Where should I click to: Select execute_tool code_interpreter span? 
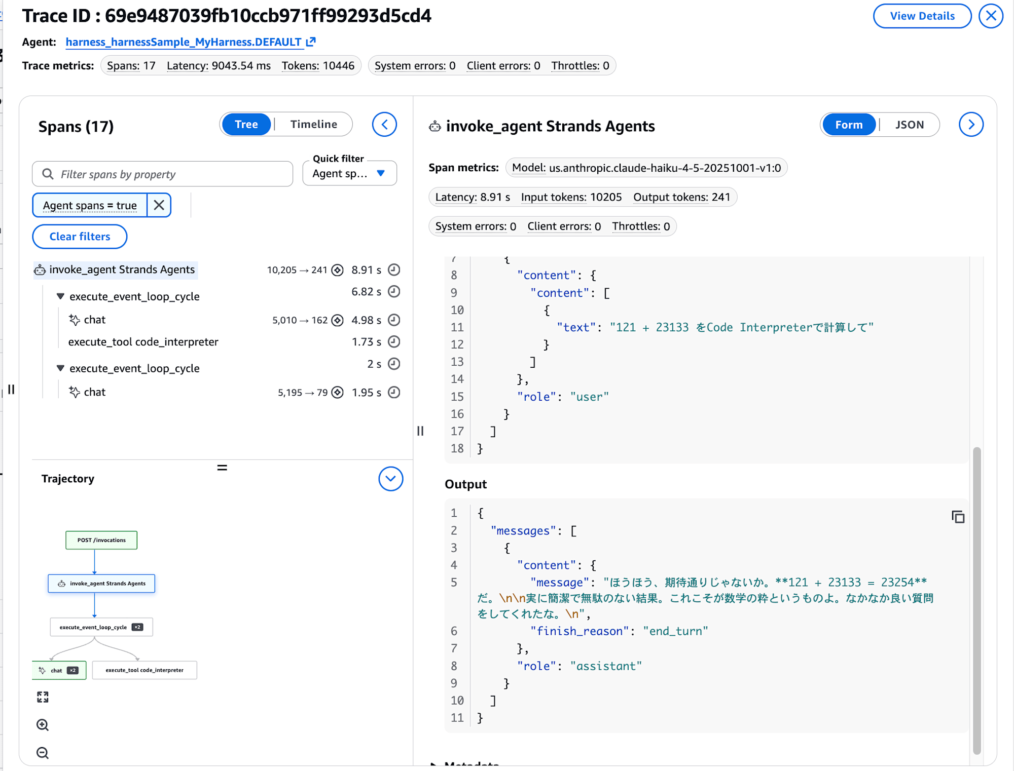click(143, 342)
